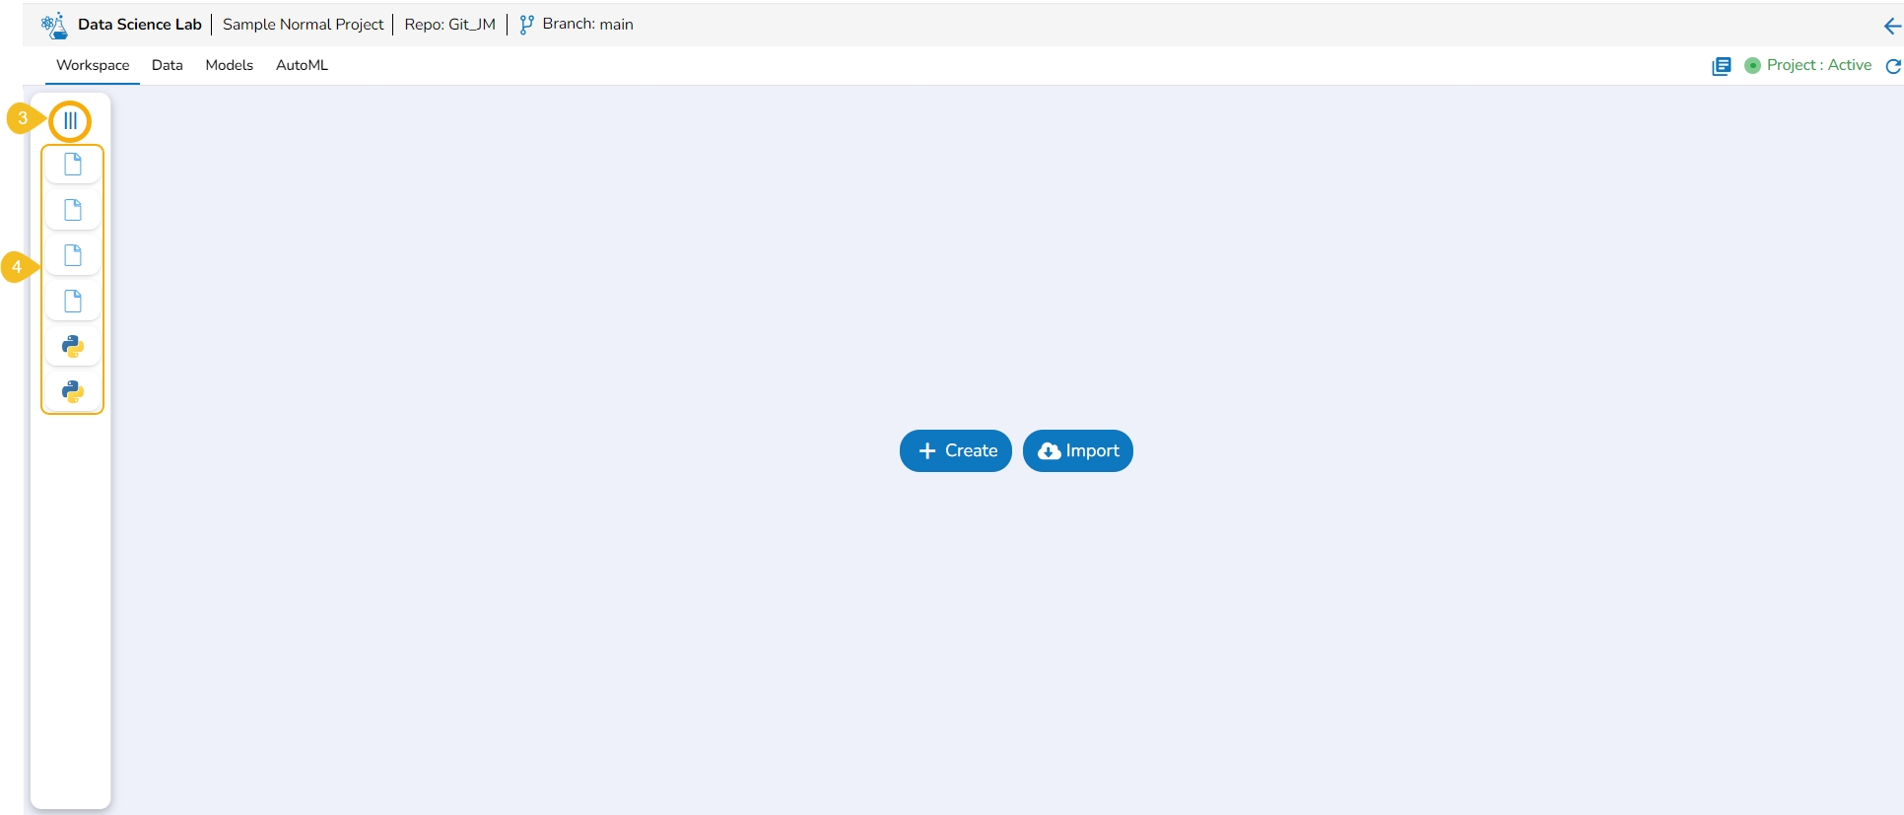Open the documentation icon beside Project status
The height and width of the screenshot is (815, 1904).
(x=1722, y=66)
